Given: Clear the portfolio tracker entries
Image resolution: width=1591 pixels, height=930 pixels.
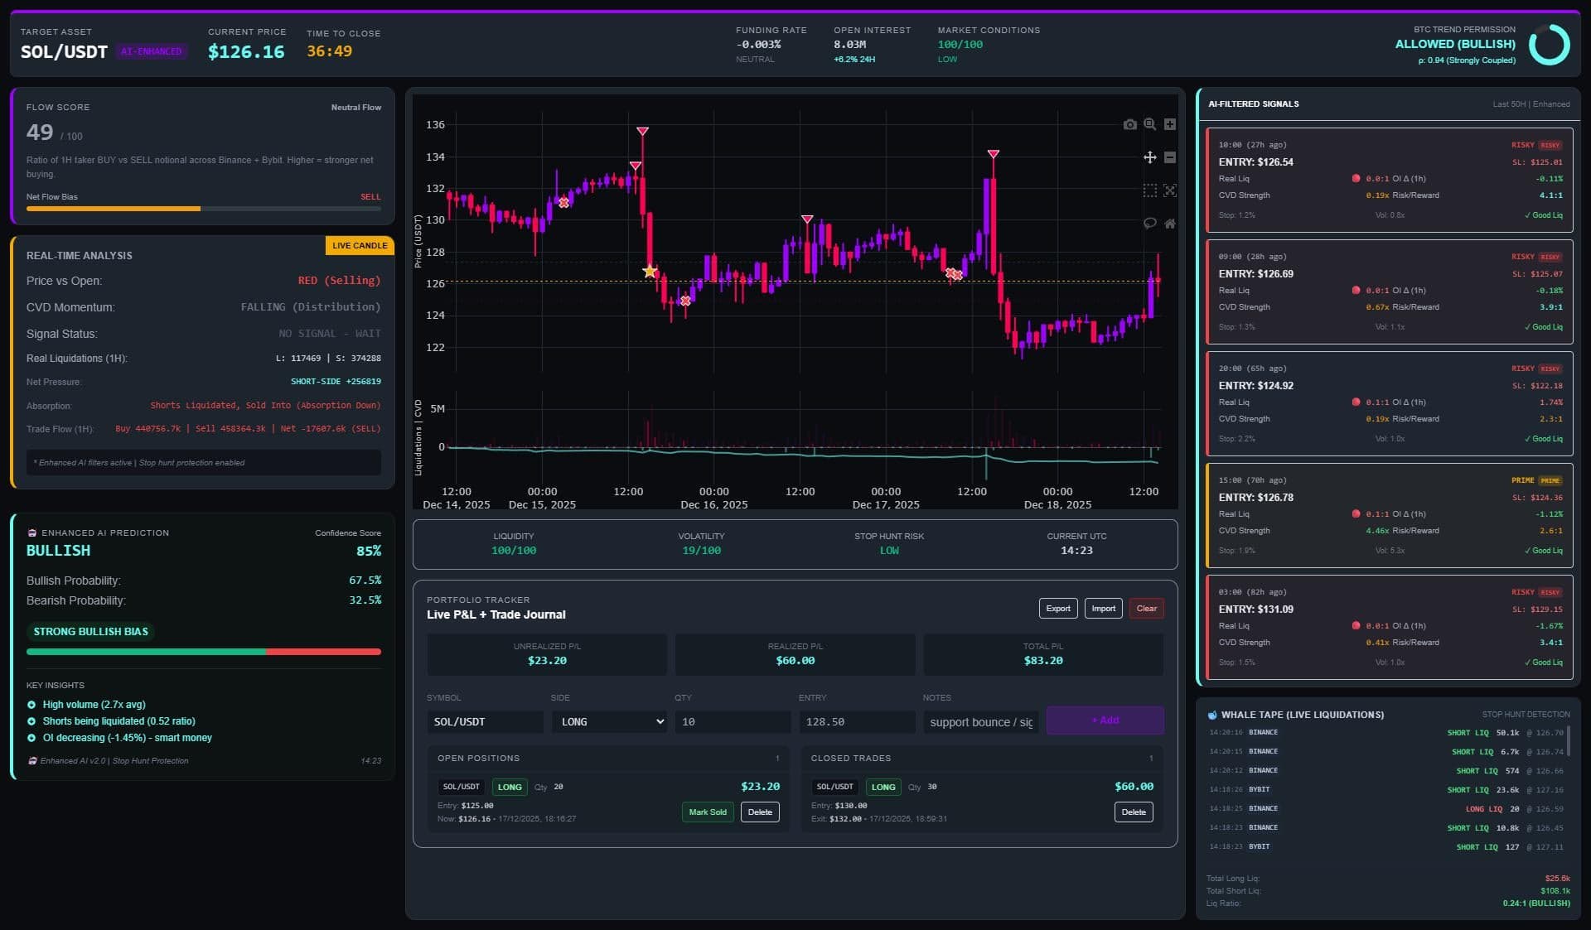Looking at the screenshot, I should (1146, 608).
